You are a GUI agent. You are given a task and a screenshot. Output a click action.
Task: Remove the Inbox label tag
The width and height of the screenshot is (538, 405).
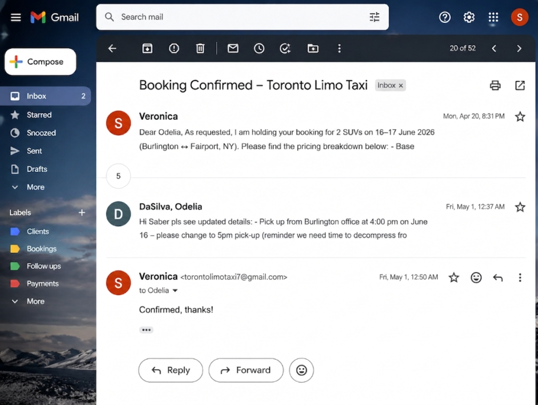point(400,86)
